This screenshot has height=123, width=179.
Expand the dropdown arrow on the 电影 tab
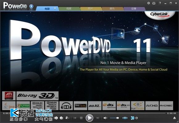[x=55, y=9]
